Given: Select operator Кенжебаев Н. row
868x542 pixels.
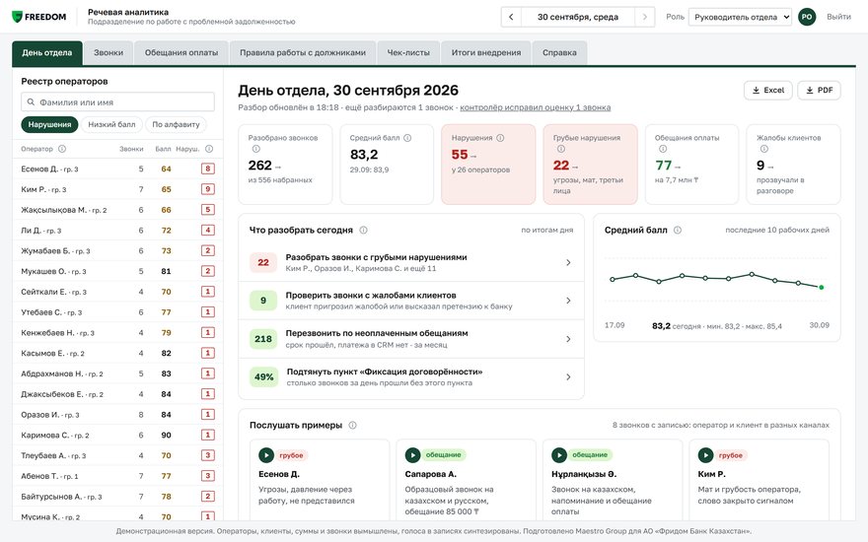Looking at the screenshot, I should coord(117,332).
